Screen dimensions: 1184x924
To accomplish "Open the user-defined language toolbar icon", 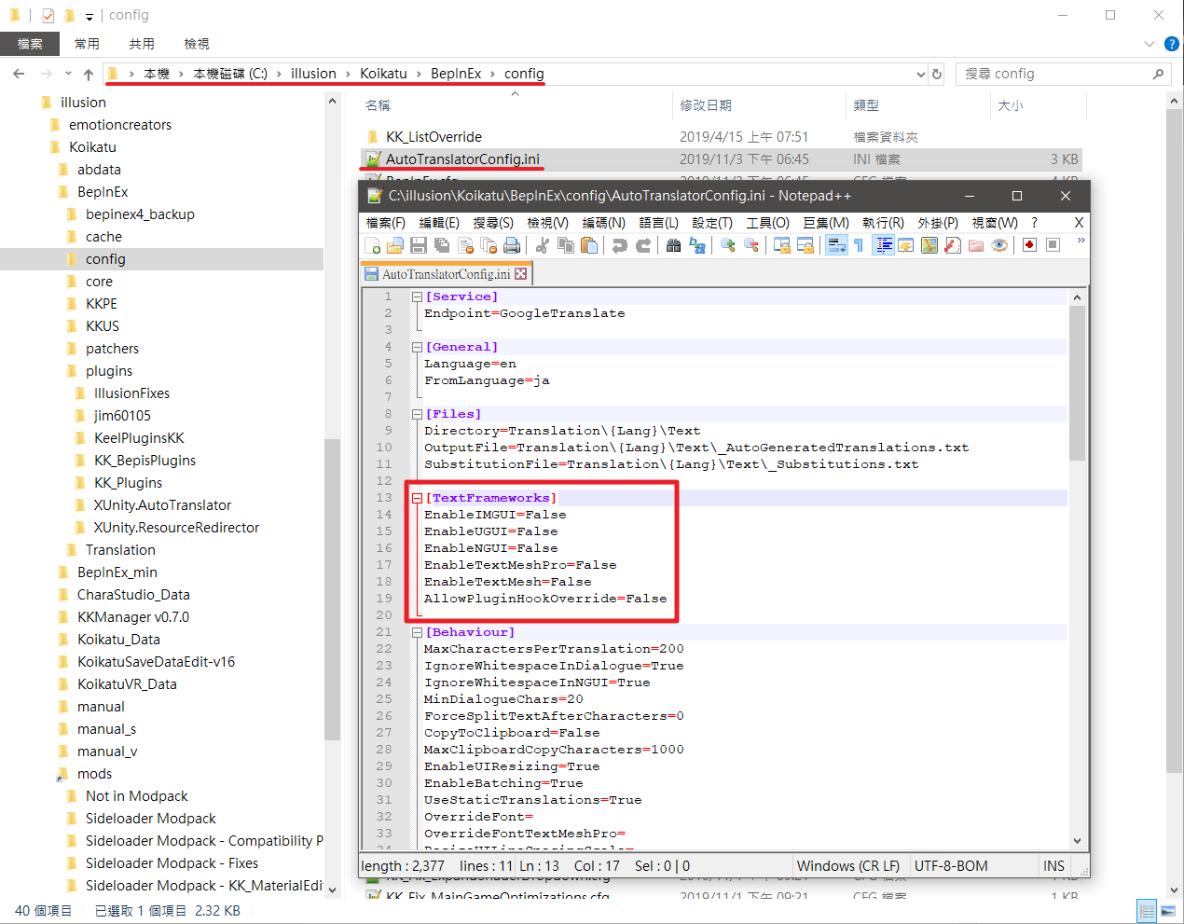I will (x=906, y=245).
